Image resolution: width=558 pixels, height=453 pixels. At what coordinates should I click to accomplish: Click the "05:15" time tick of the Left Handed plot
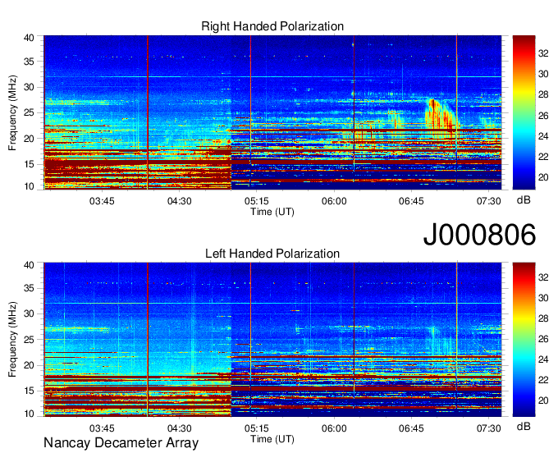[257, 428]
